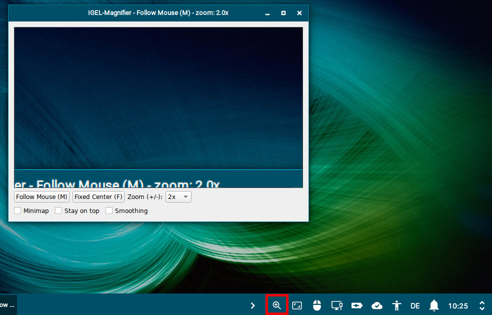Expand the tray with the right chevron
The width and height of the screenshot is (492, 315).
[253, 305]
